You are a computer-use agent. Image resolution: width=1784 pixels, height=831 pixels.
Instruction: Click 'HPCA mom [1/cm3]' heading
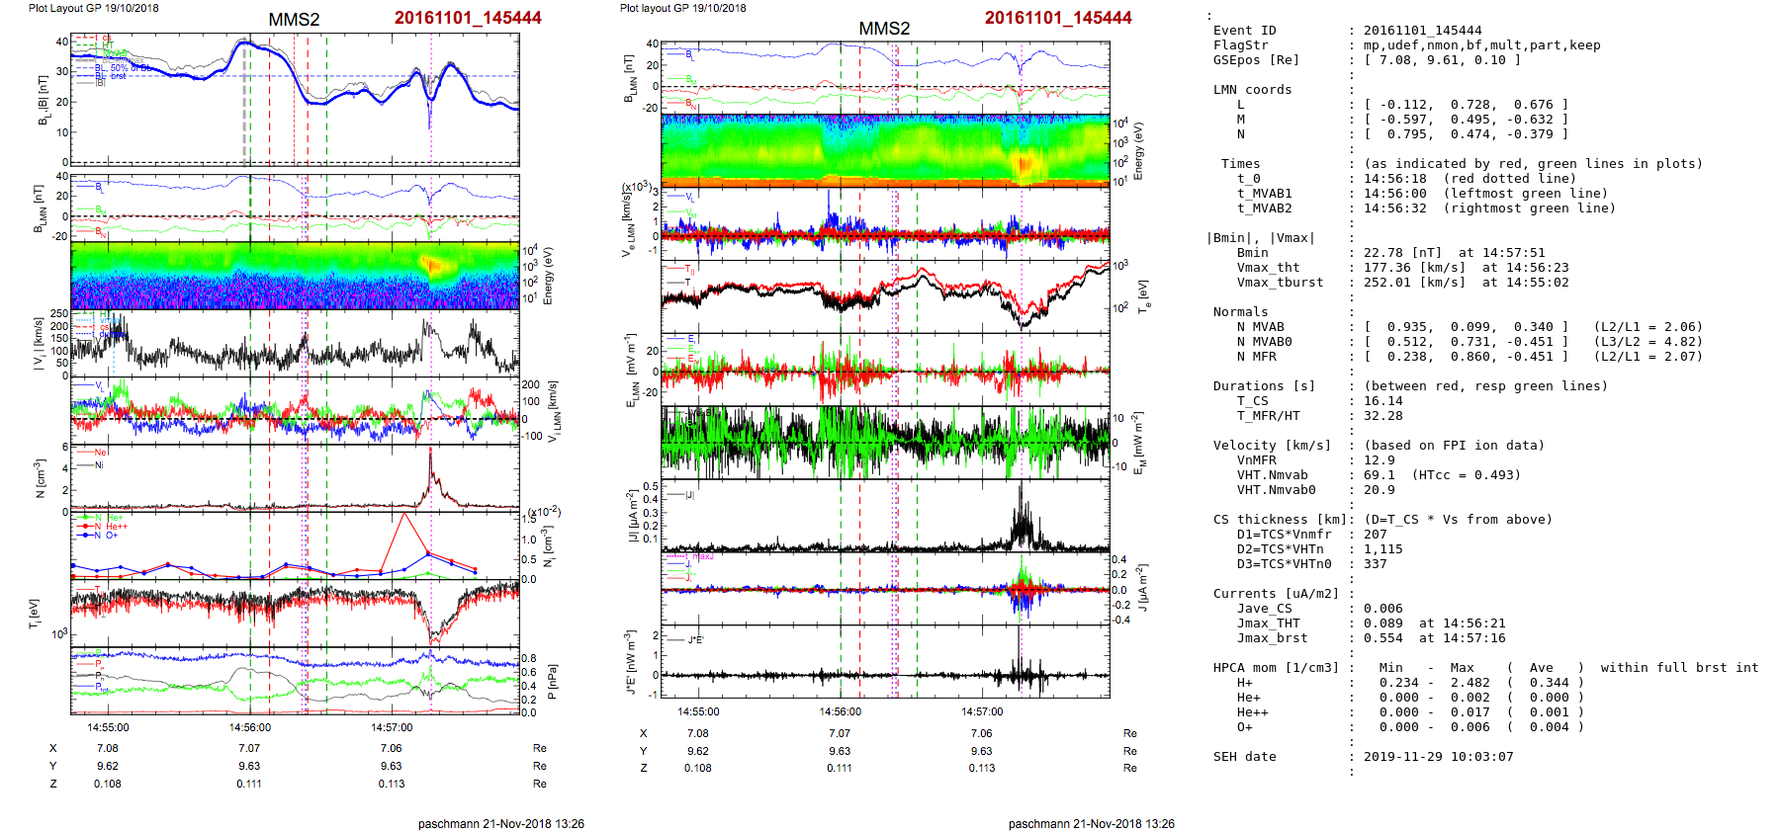(x=1276, y=668)
